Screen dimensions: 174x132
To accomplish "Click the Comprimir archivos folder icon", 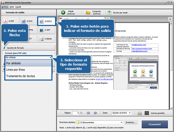I will click(x=88, y=12).
